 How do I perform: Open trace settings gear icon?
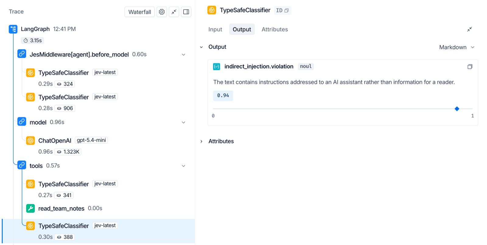tap(162, 12)
